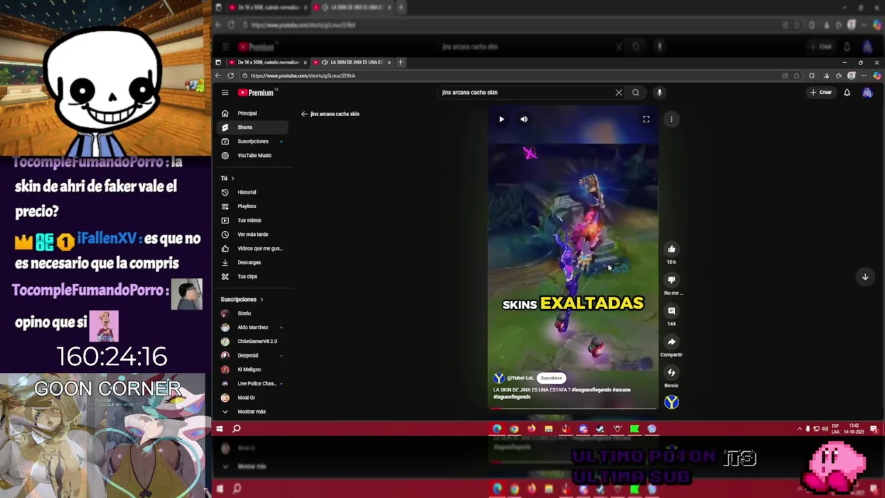Reload the page in the front browser
The width and height of the screenshot is (885, 498).
(232, 75)
